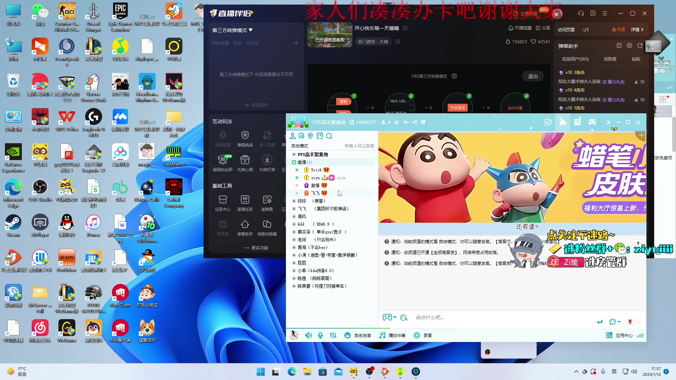Start recording with the 录音 button
Image resolution: width=676 pixels, height=380 pixels.
point(423,335)
